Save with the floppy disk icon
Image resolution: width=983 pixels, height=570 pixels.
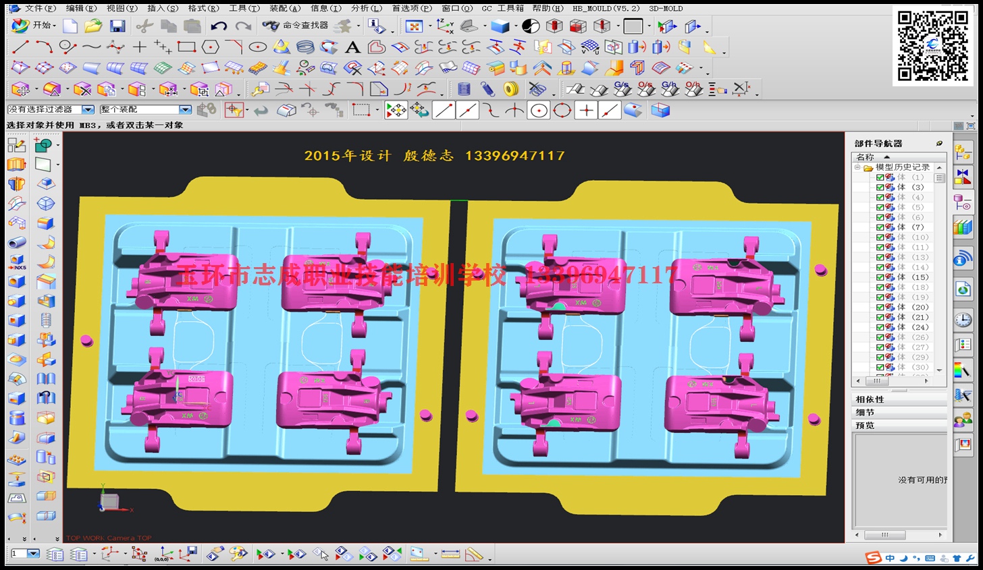coord(117,26)
